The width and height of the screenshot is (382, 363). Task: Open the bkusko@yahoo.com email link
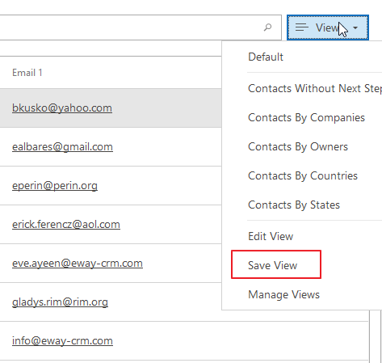[62, 108]
